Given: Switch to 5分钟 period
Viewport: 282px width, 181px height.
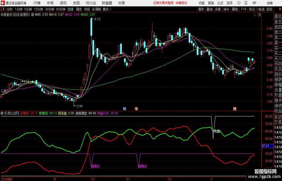Looking at the screenshot, I should click(x=28, y=9).
